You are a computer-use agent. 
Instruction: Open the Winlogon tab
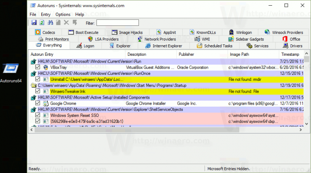coord(240,32)
